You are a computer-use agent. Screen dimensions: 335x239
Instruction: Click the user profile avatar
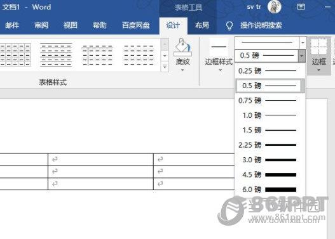point(275,6)
